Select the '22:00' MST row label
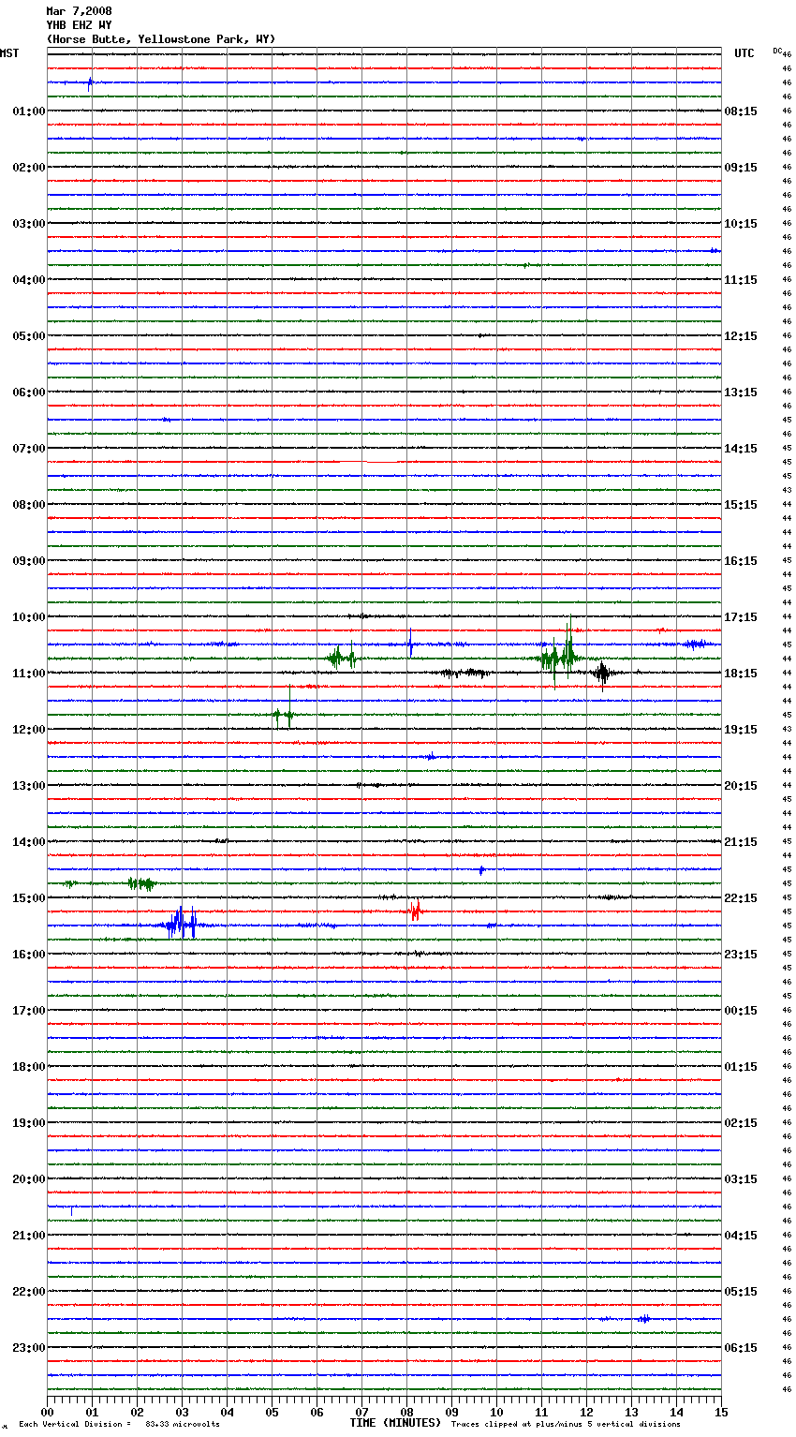This screenshot has height=1437, width=796. click(29, 1292)
